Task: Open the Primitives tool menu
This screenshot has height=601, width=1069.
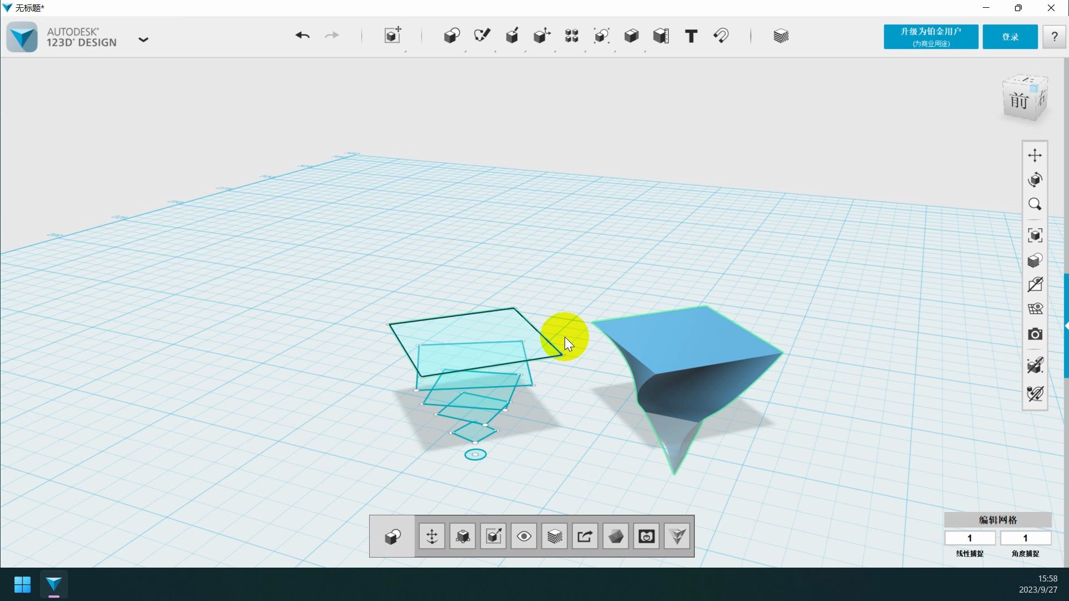Action: click(452, 36)
